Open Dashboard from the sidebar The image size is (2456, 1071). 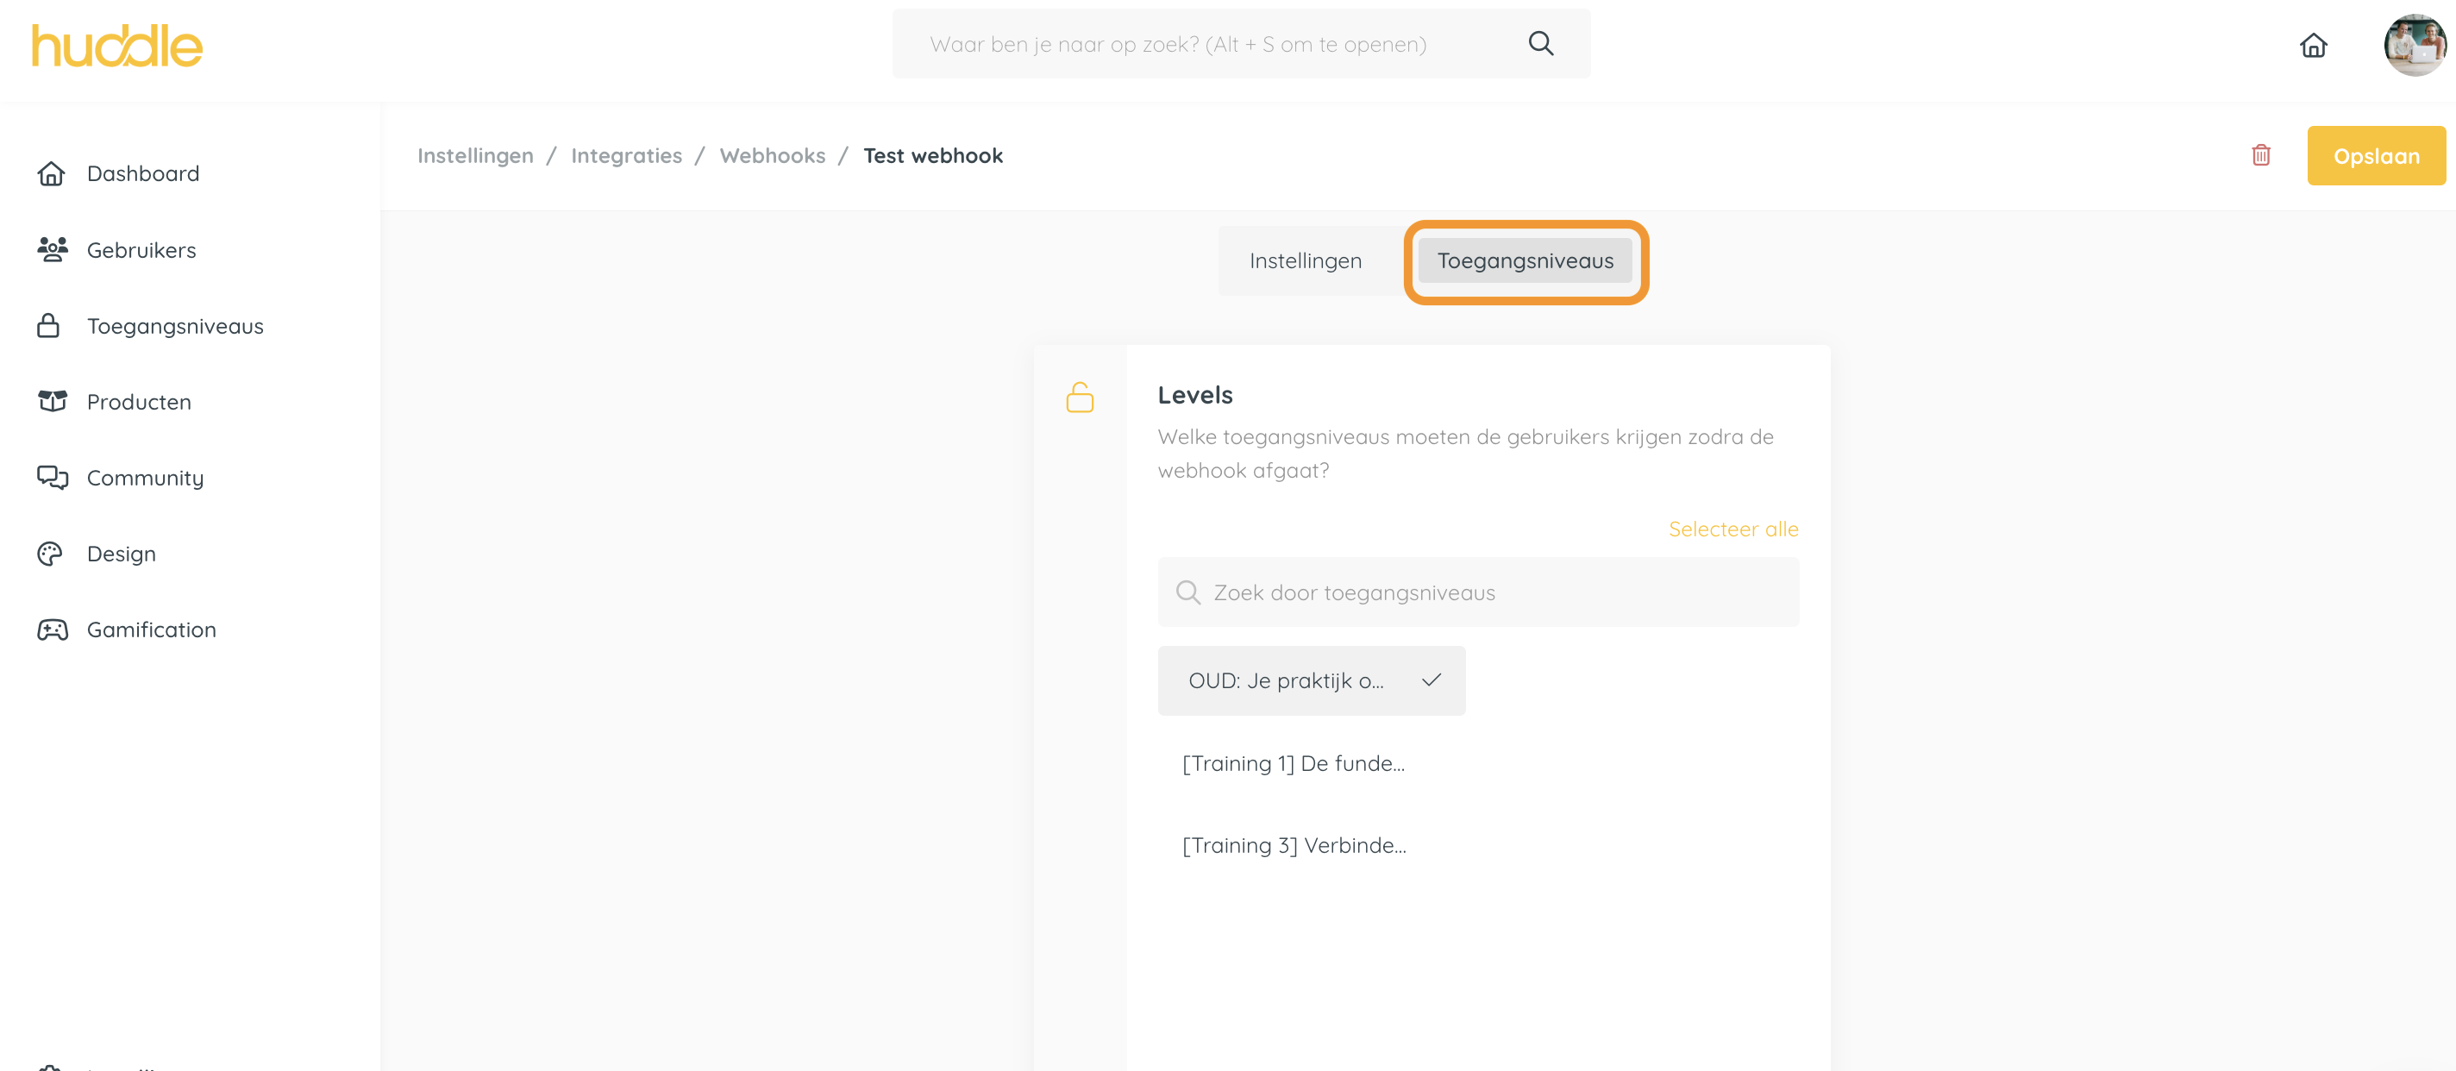coord(143,173)
